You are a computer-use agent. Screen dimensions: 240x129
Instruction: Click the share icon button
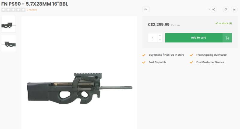[x=214, y=9]
